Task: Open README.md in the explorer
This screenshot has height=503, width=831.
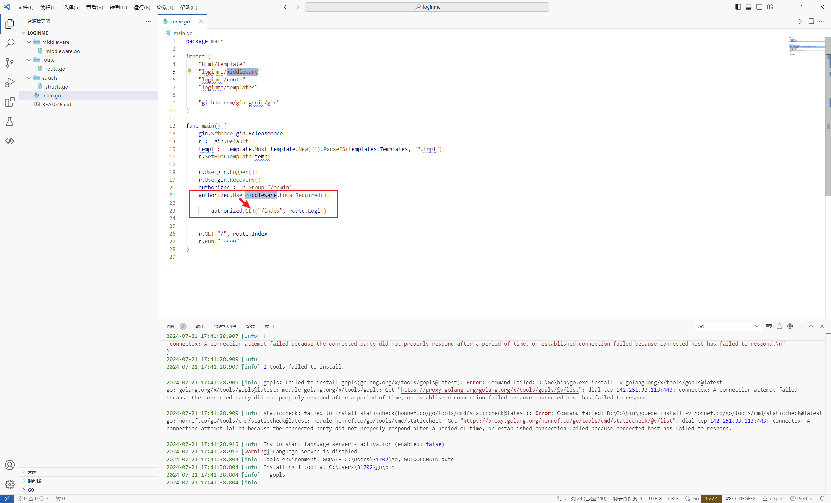Action: point(57,104)
